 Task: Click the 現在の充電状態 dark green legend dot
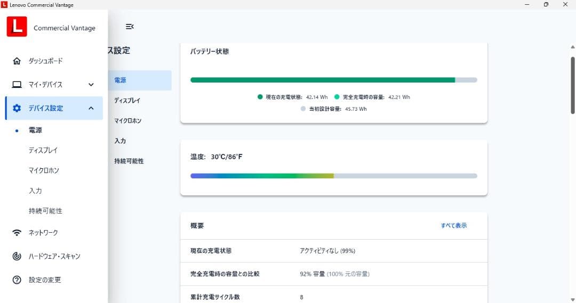pos(260,97)
